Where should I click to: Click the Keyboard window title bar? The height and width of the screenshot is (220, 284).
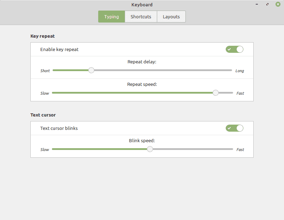142,5
